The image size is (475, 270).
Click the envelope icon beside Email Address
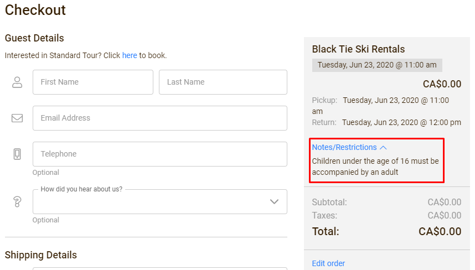click(17, 118)
